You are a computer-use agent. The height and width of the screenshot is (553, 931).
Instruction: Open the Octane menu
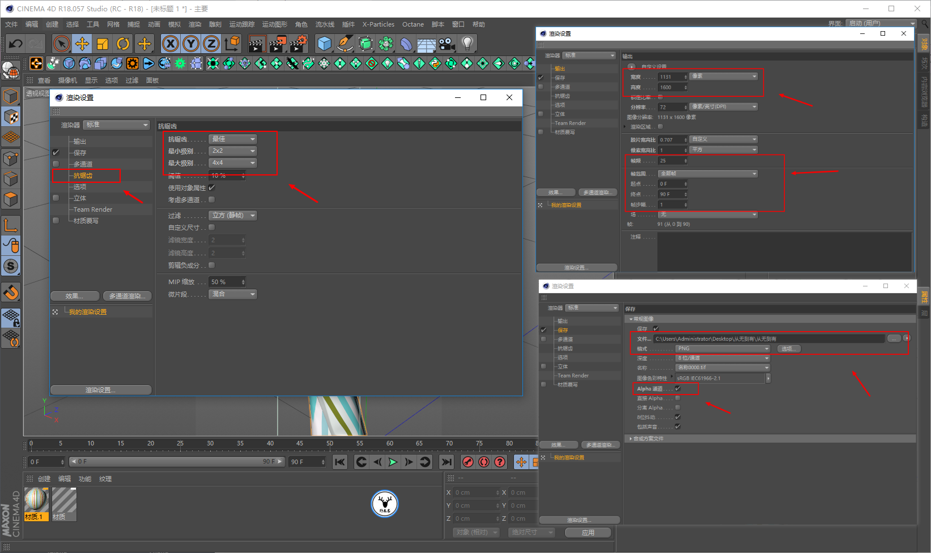click(x=413, y=24)
